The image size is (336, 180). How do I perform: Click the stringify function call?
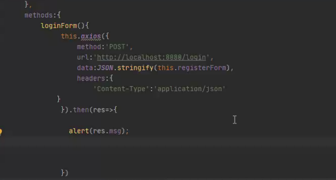pyautogui.click(x=135, y=68)
